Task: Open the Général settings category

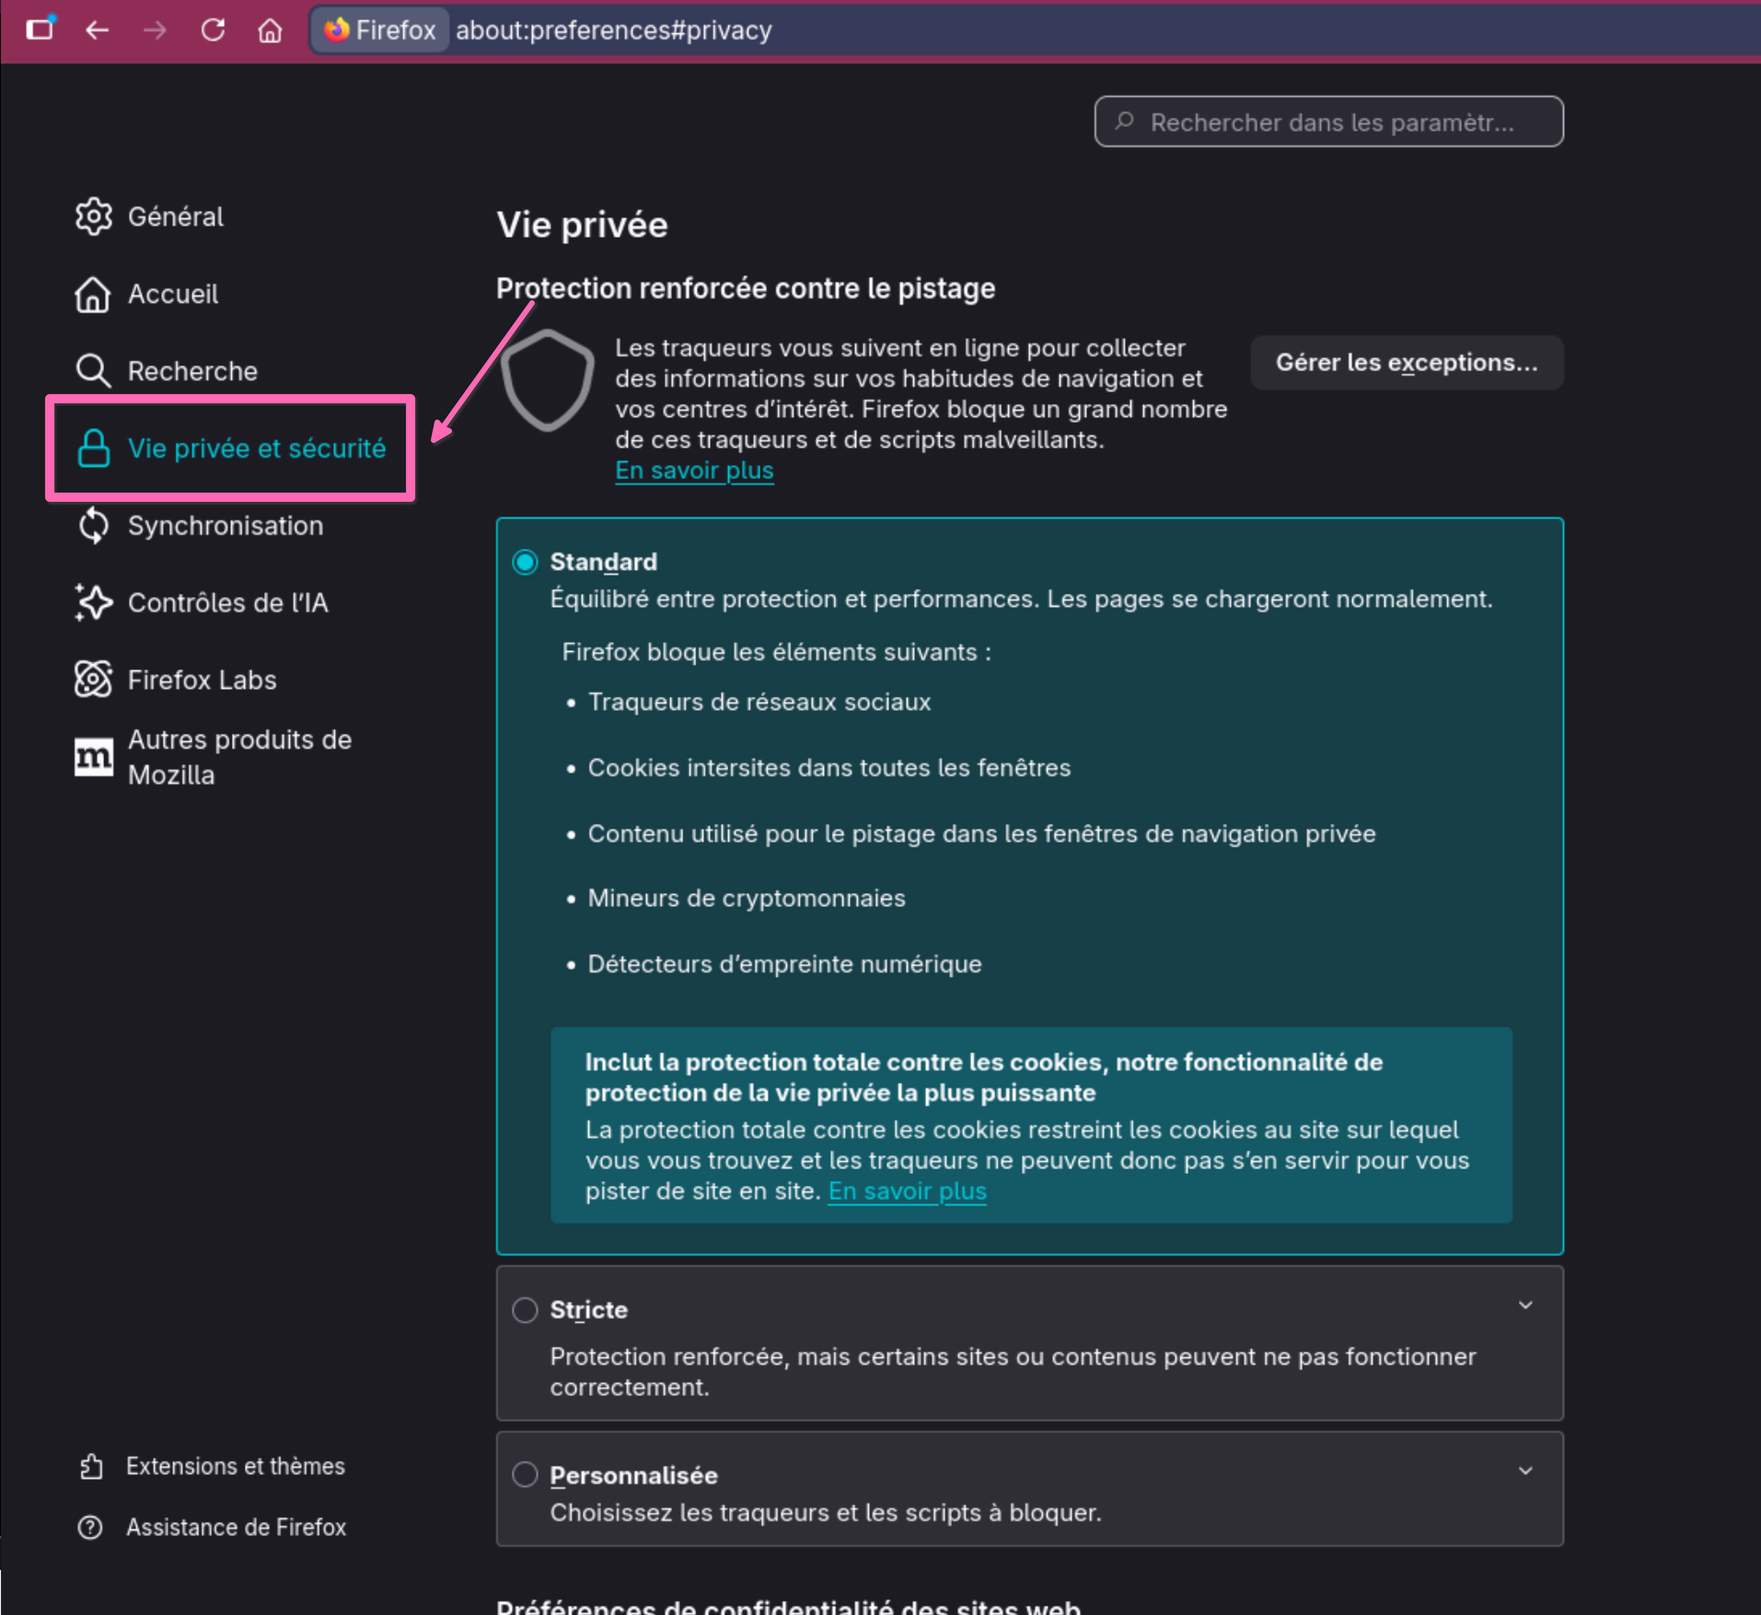Action: (x=175, y=217)
